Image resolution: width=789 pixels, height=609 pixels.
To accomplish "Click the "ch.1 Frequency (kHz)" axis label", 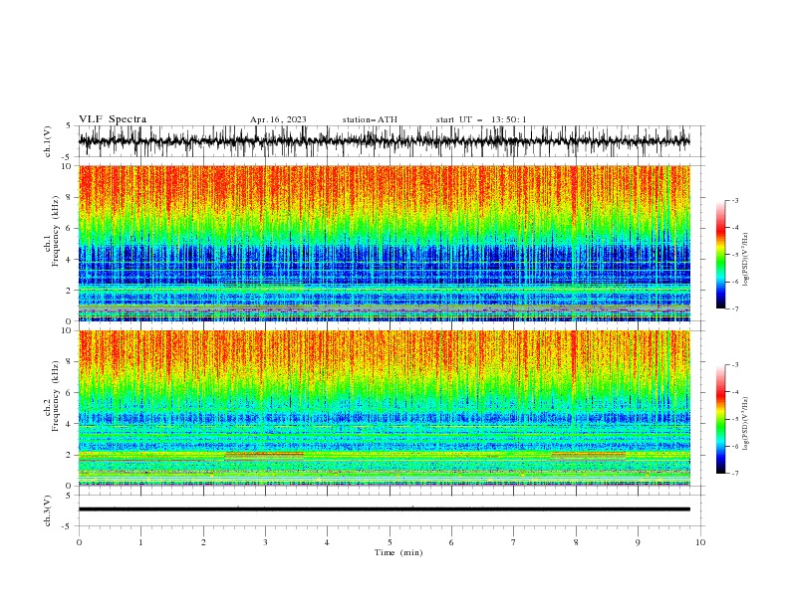I will [52, 231].
